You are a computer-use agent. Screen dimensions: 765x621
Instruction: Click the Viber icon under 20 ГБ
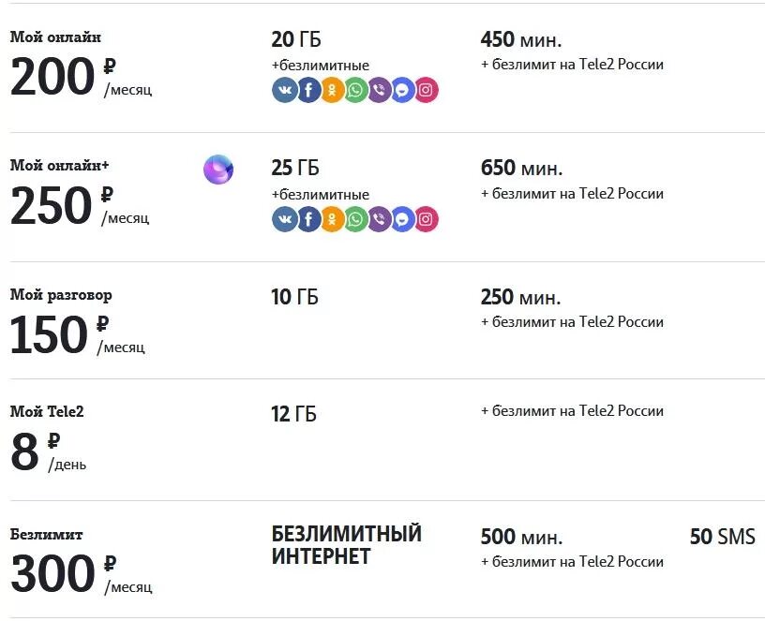pyautogui.click(x=379, y=91)
